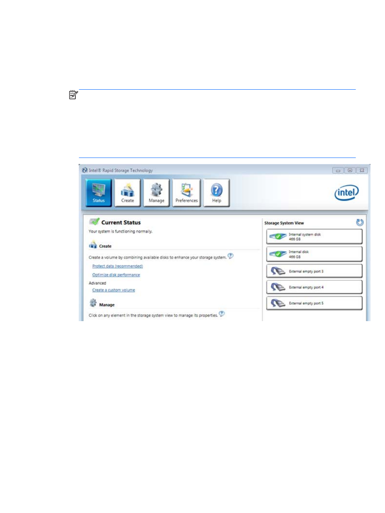Select the Internal system disk 466 GB
Viewport: 385px width, 513px height.
click(x=314, y=237)
